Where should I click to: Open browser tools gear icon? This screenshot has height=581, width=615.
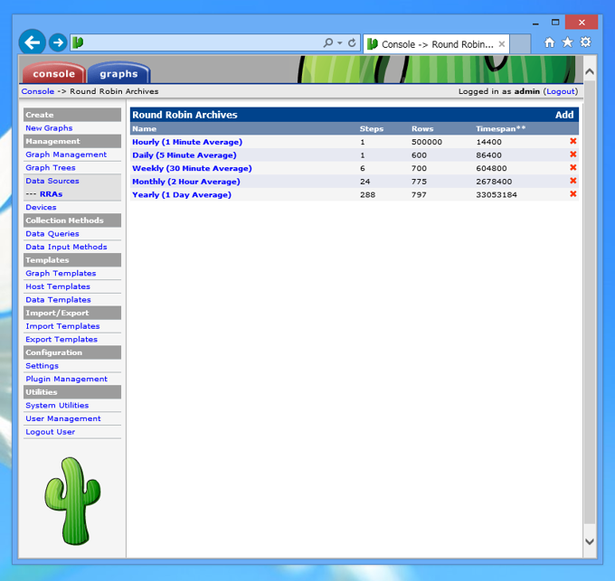pyautogui.click(x=585, y=42)
